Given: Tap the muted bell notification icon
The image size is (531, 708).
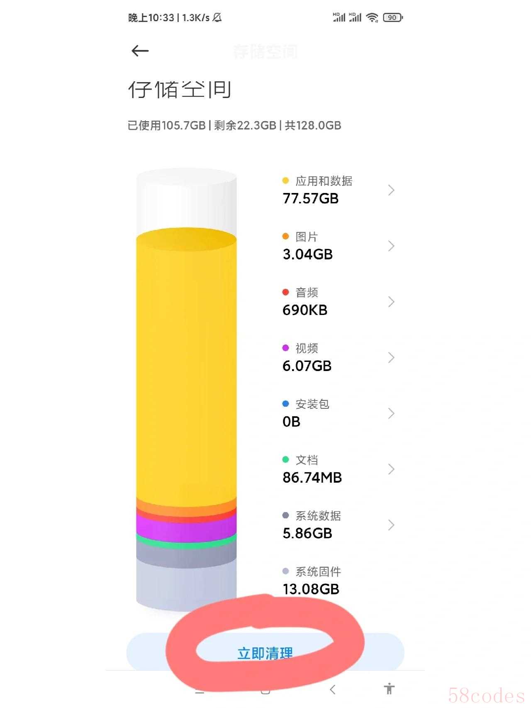Looking at the screenshot, I should click(217, 17).
